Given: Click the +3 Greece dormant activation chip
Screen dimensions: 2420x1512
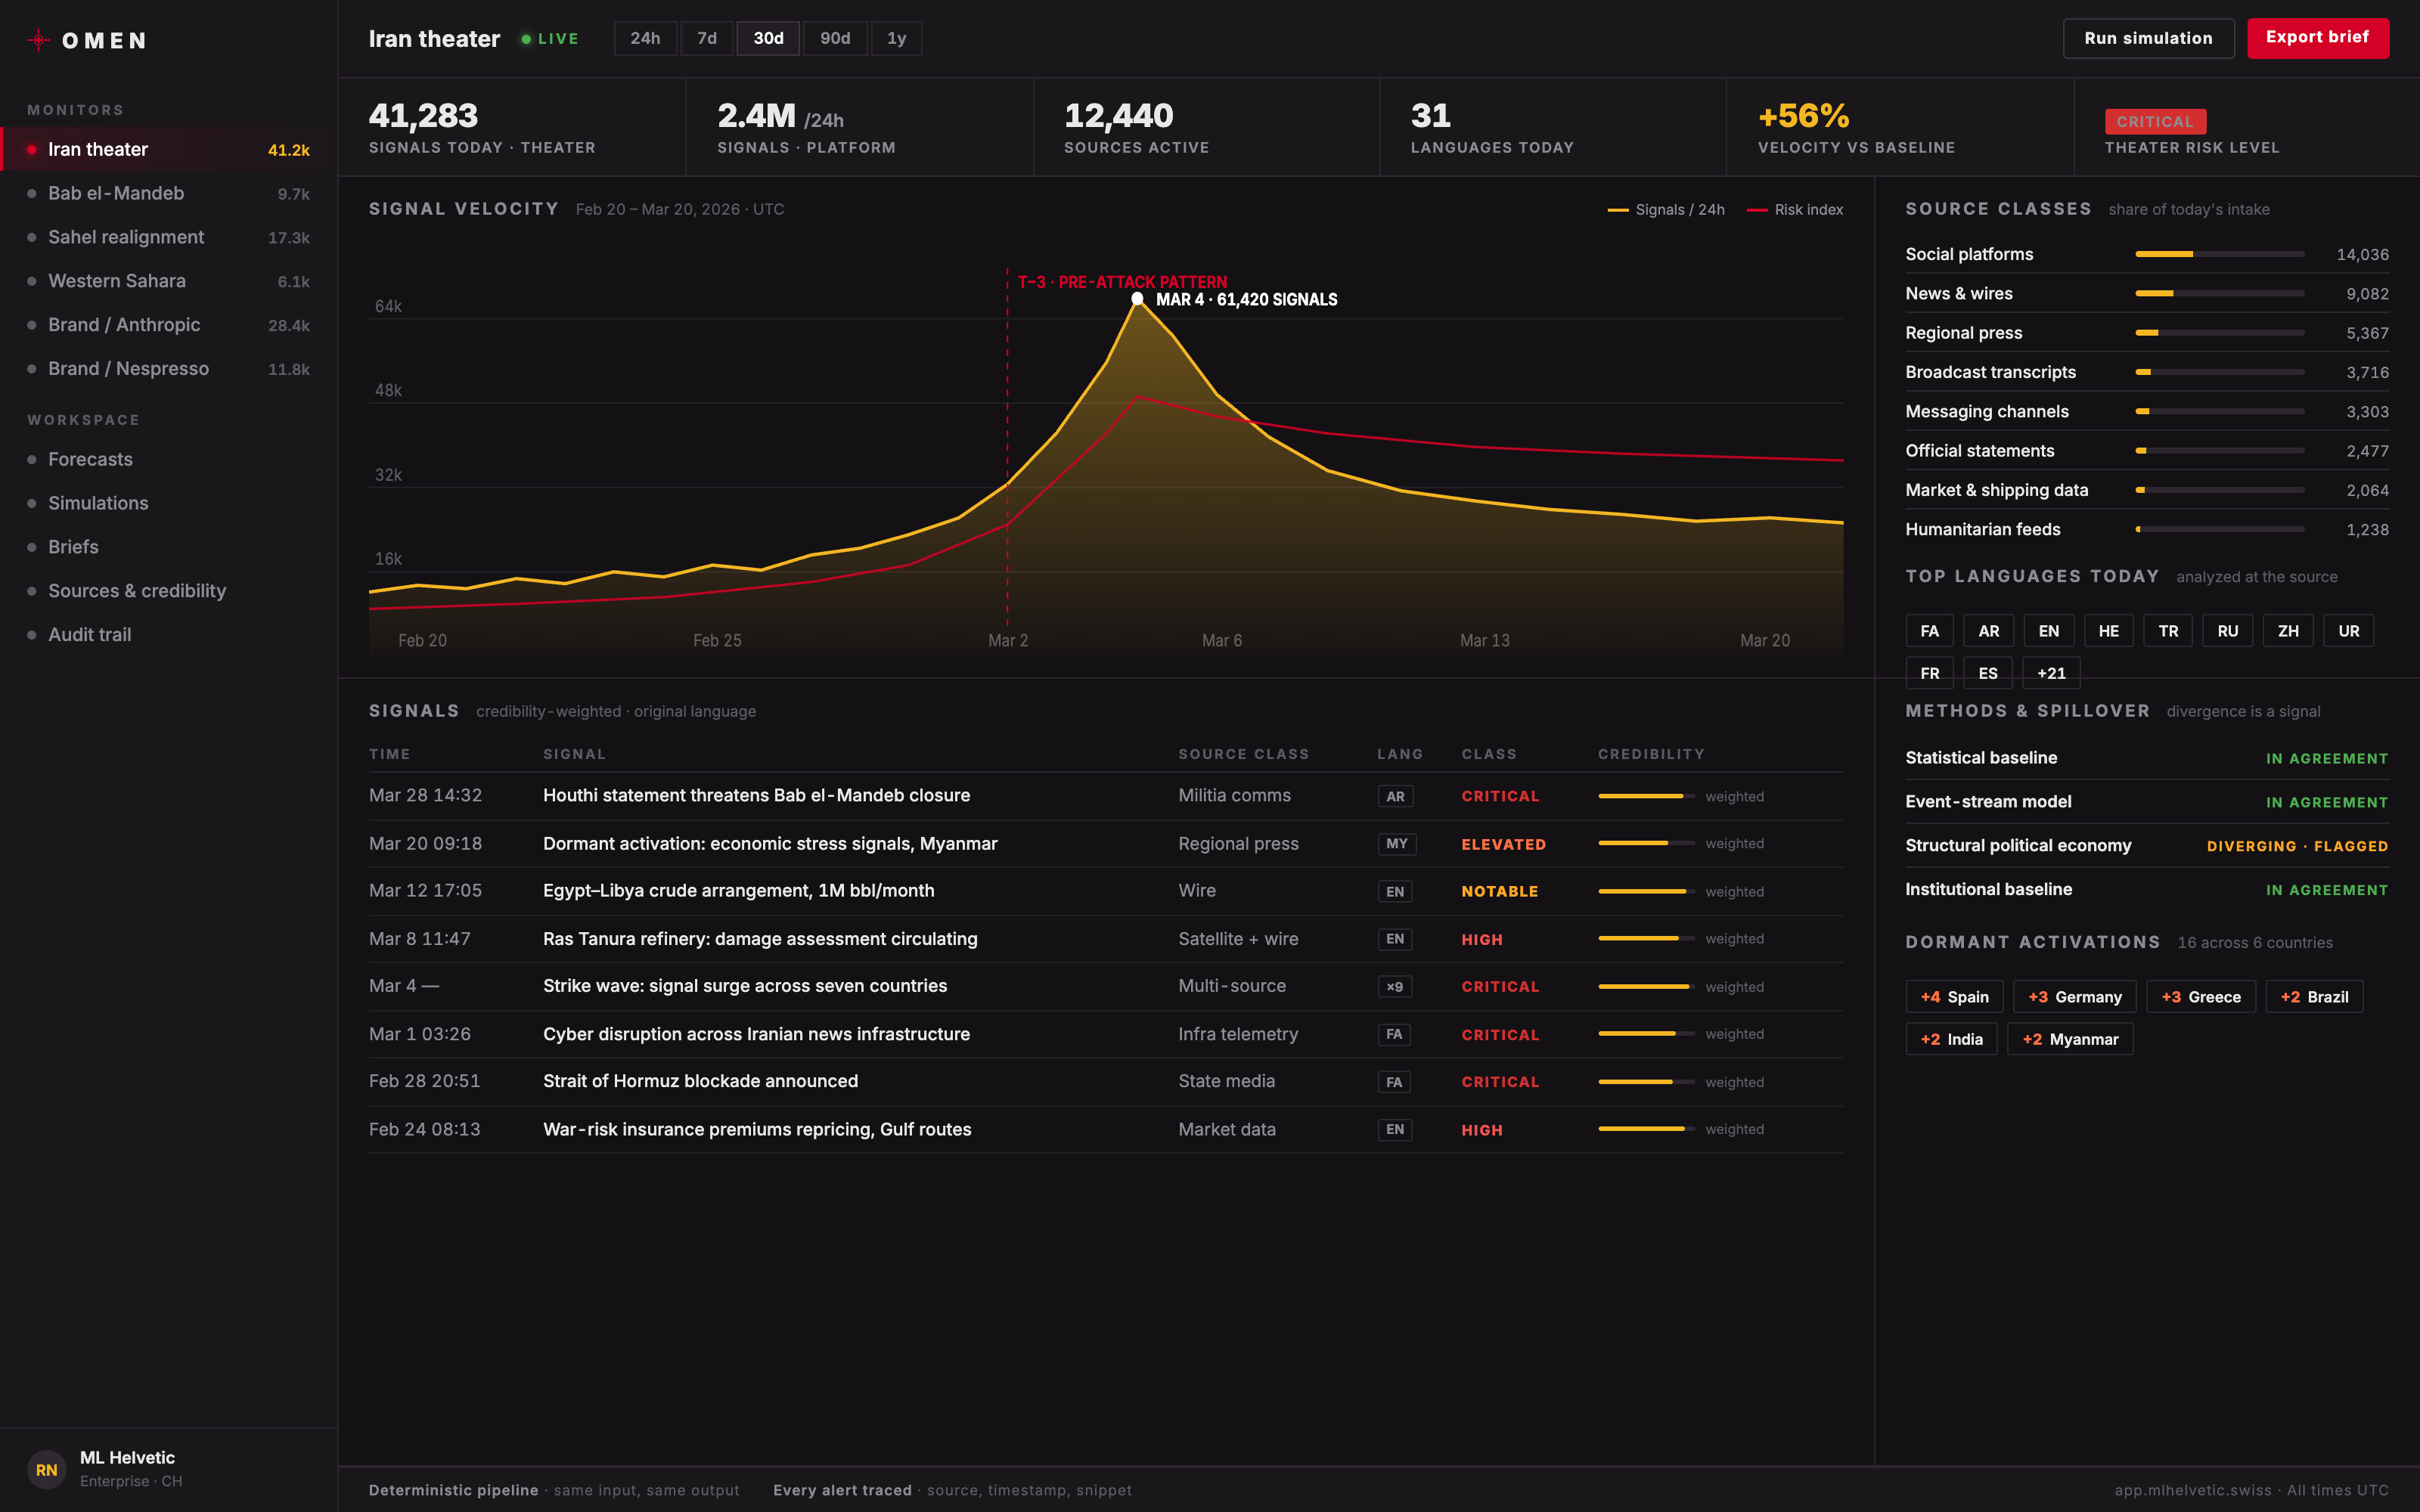Looking at the screenshot, I should click(x=2200, y=997).
